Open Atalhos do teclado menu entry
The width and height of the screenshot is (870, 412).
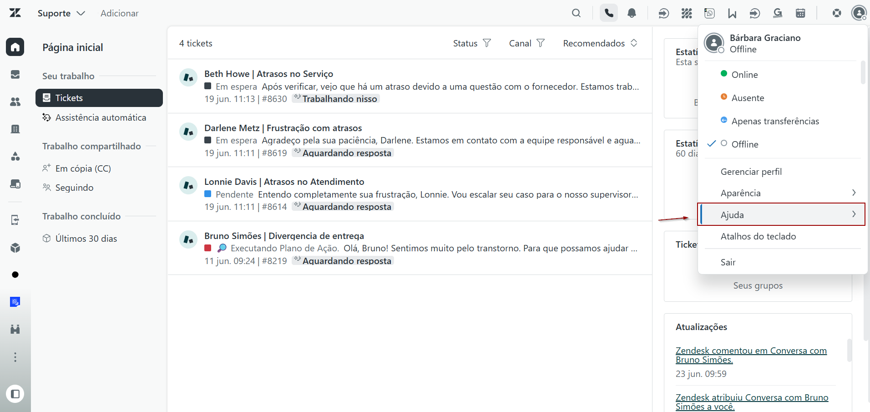click(759, 236)
